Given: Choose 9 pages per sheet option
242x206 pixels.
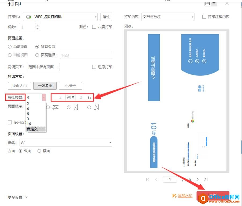Looking at the screenshot, I should coord(36,119).
